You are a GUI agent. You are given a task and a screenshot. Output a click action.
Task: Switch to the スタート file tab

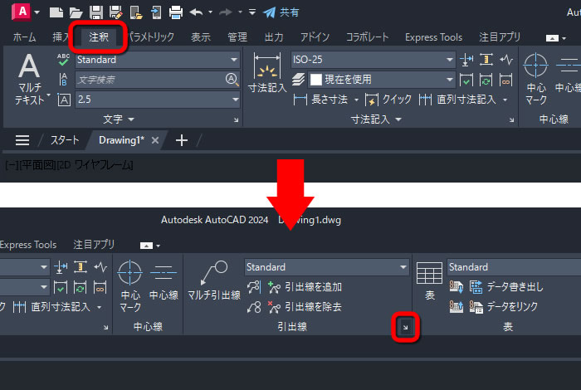tap(65, 140)
